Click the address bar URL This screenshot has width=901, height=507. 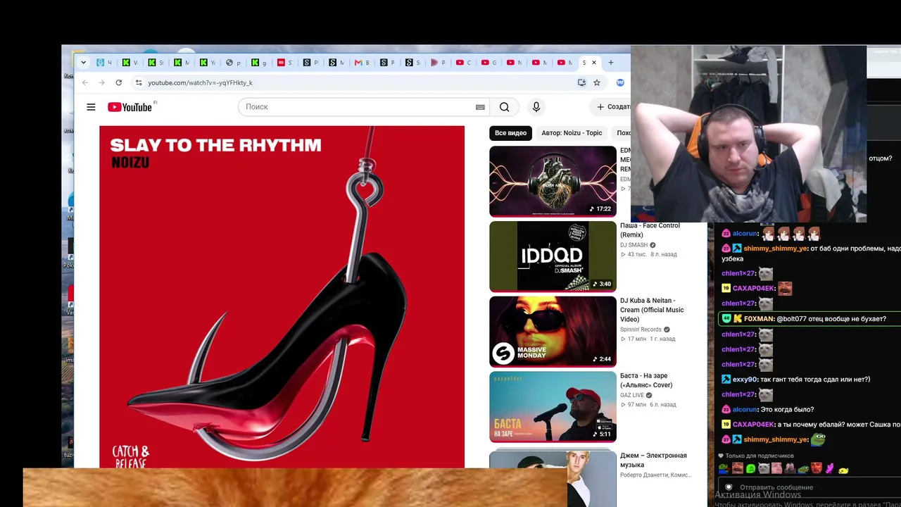[200, 82]
